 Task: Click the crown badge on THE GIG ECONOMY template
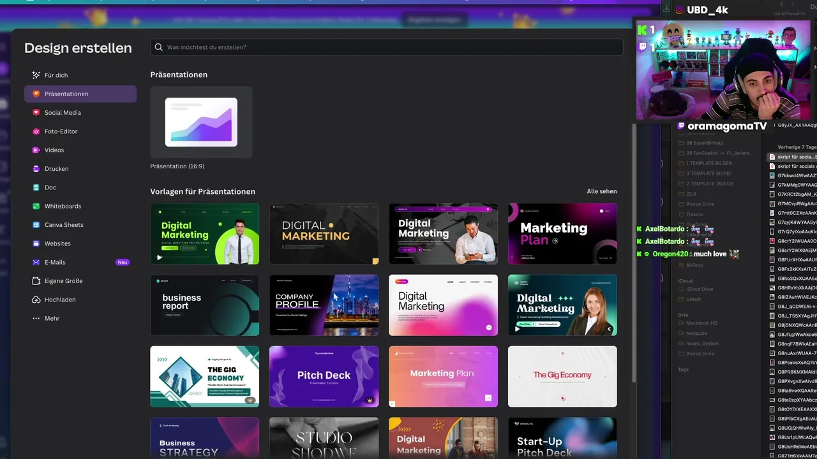[250, 400]
